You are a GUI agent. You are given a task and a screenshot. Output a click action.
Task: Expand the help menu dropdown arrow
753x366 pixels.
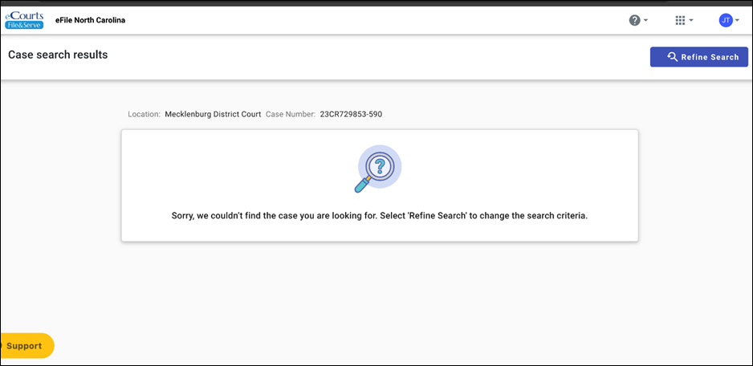click(x=645, y=21)
